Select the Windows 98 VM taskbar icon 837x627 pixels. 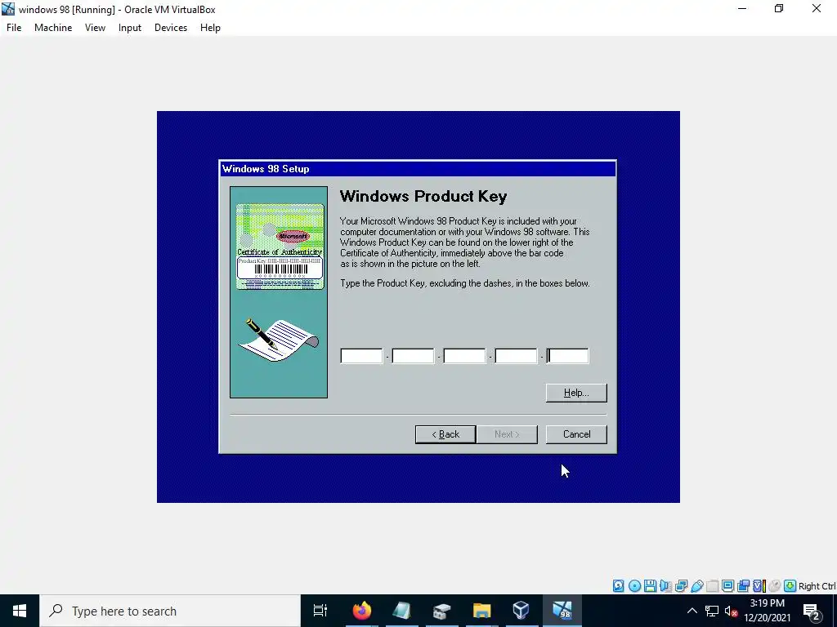[x=562, y=611]
